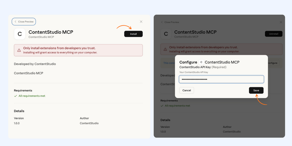Click the small C icon in the Configure dialog header
Image resolution: width=292 pixels, height=146 pixels.
[201, 62]
